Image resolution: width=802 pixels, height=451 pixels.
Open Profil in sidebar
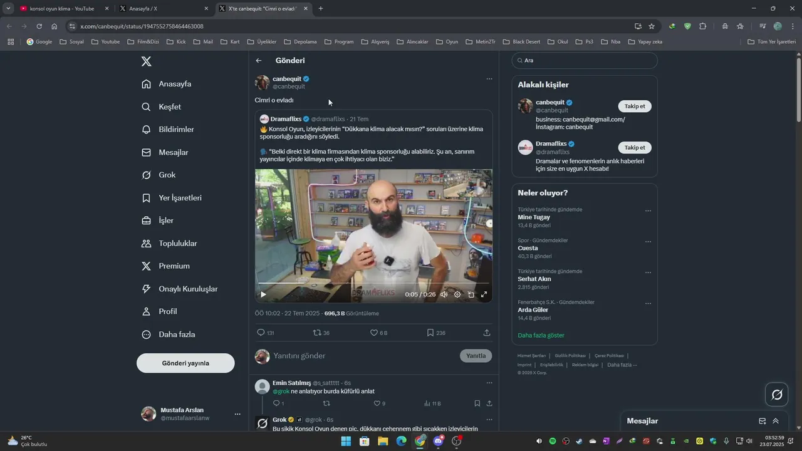(x=159, y=311)
